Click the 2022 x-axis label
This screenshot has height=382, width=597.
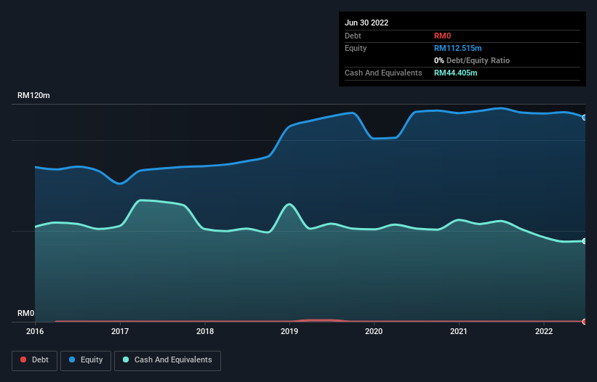[x=544, y=331]
